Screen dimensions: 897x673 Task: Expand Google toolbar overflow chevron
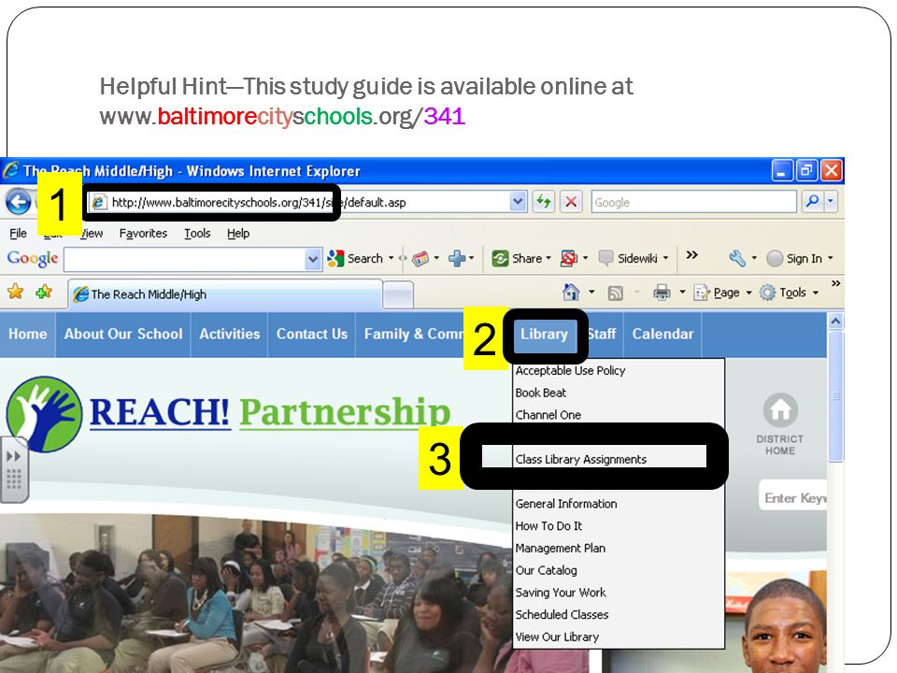tap(691, 255)
